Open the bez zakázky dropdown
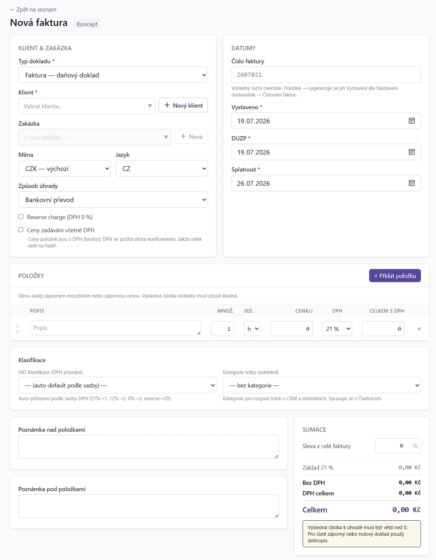Screen dimensions: 436x560 pyautogui.click(x=95, y=137)
